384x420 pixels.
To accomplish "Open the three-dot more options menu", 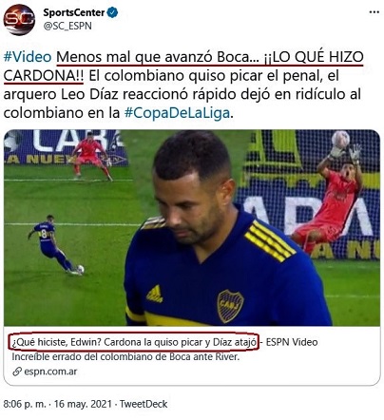I will pyautogui.click(x=374, y=12).
